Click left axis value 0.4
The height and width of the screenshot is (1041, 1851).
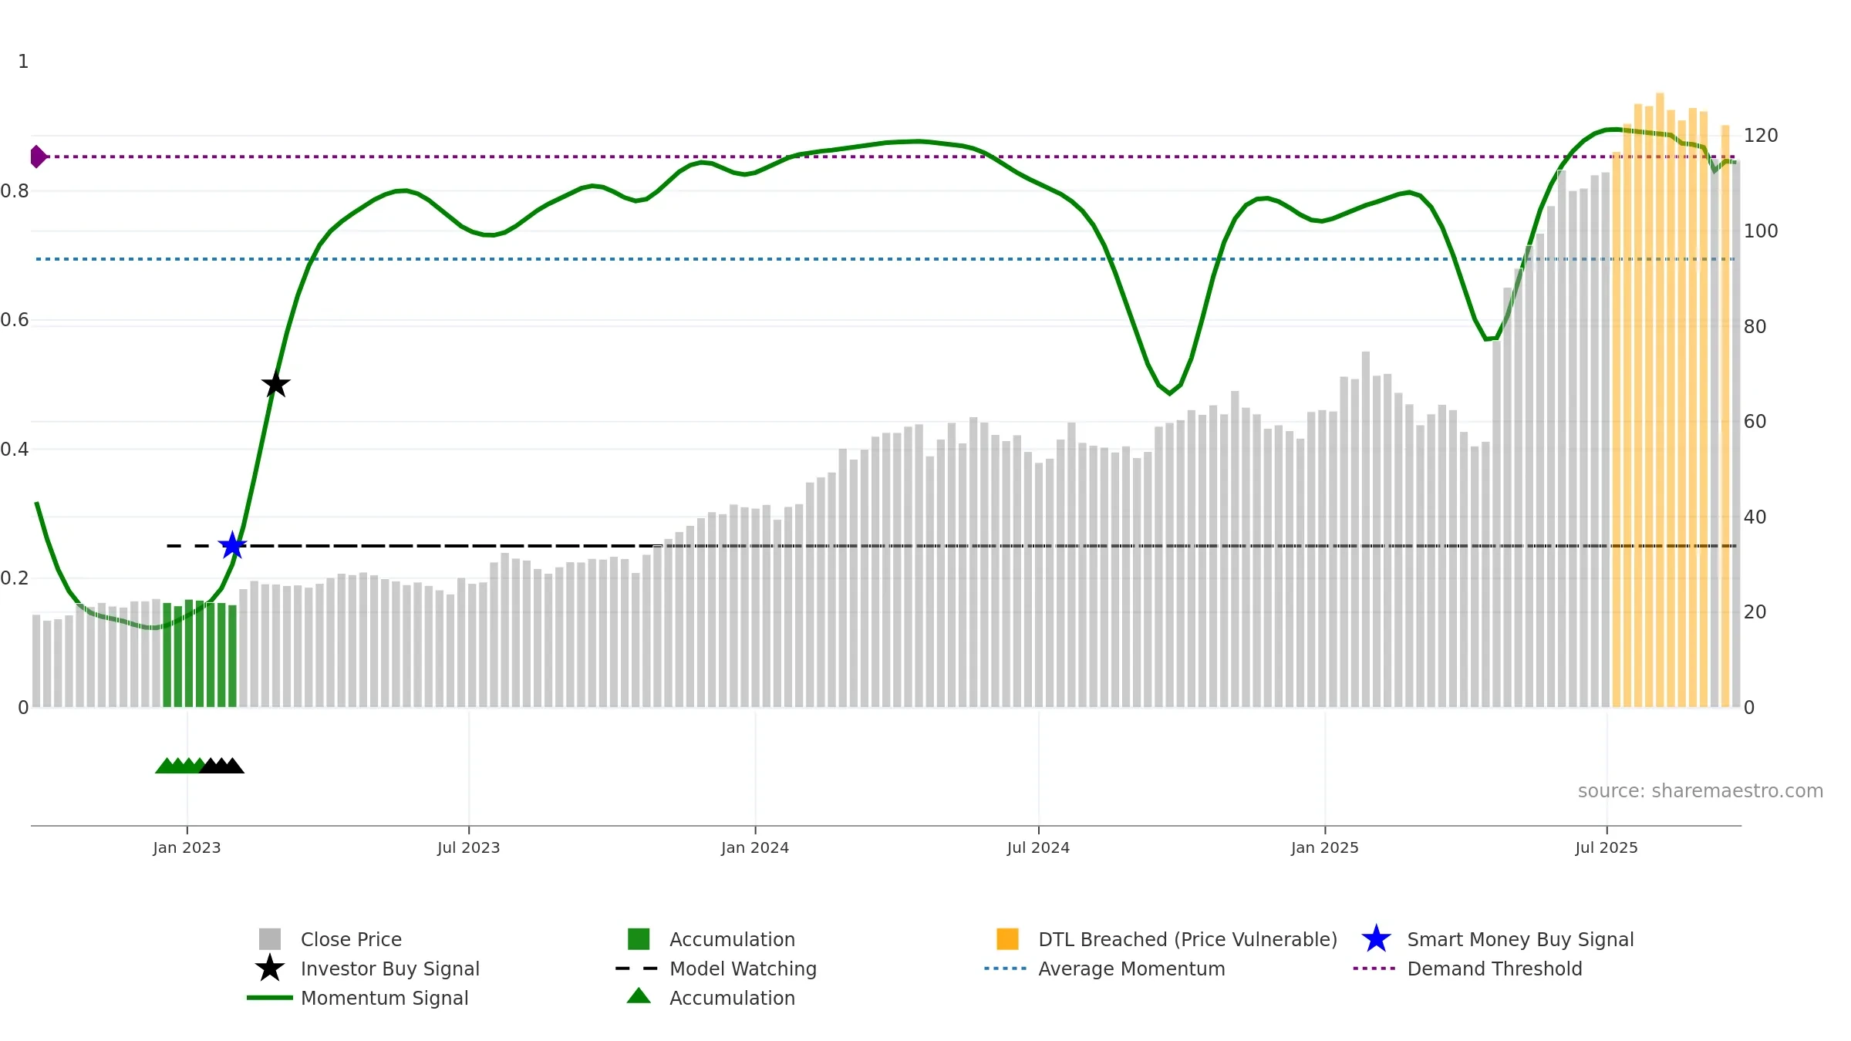click(14, 450)
